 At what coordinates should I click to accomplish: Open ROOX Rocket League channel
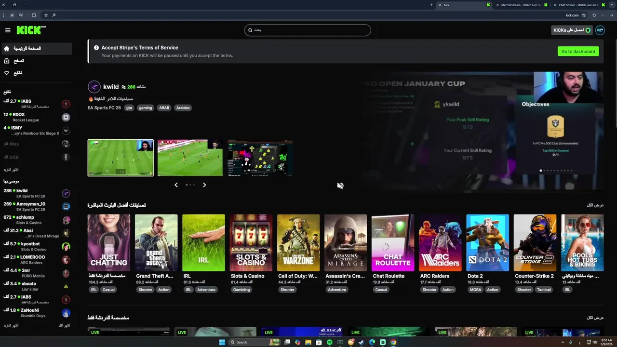pyautogui.click(x=36, y=117)
